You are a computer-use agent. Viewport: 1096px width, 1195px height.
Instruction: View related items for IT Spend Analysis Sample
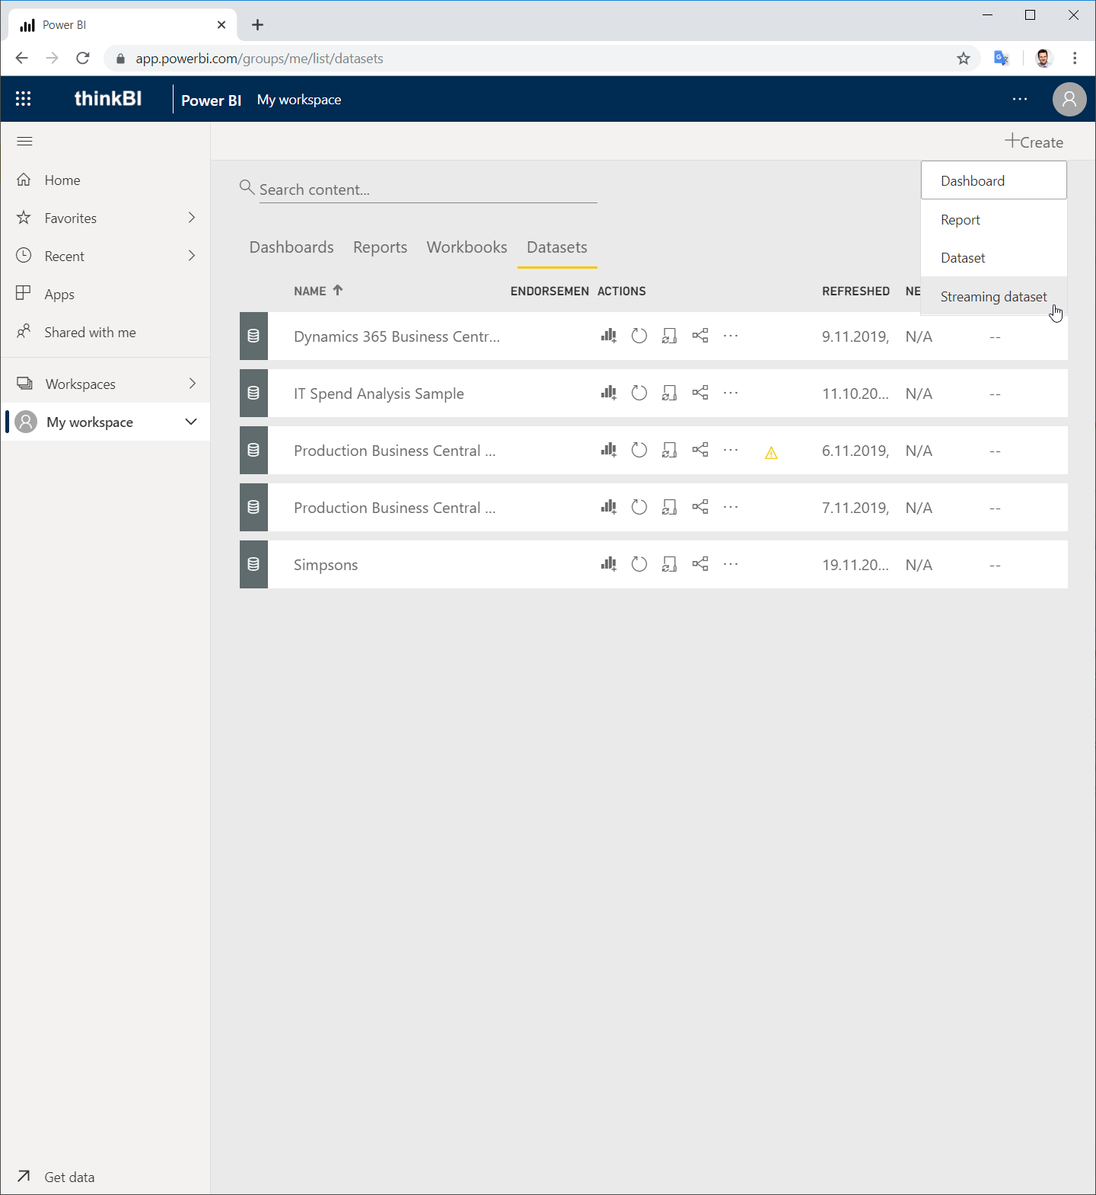click(700, 393)
